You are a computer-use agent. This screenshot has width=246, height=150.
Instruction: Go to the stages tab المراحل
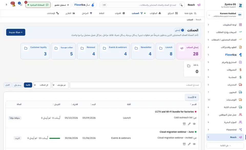coord(87,13)
